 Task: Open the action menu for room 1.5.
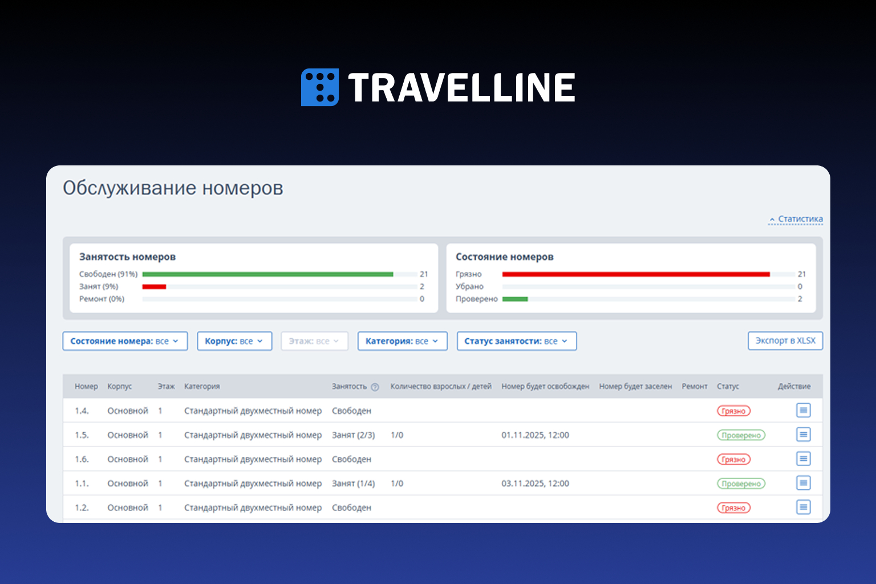803,435
